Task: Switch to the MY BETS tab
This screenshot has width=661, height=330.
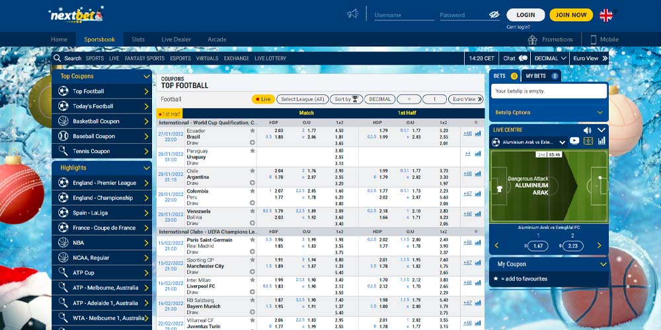Action: pyautogui.click(x=541, y=76)
